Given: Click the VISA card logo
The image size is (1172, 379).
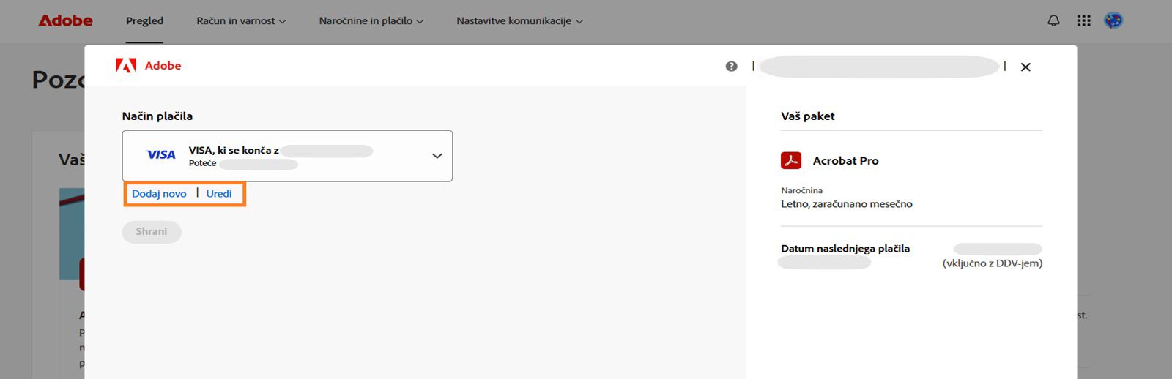Looking at the screenshot, I should pos(161,154).
